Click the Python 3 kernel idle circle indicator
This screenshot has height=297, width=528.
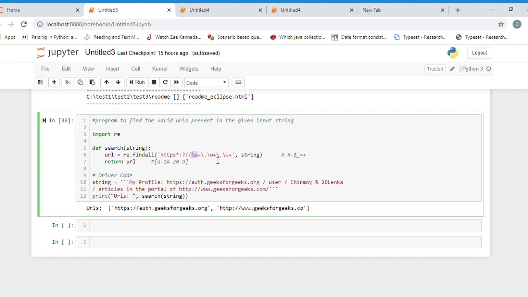pyautogui.click(x=489, y=69)
